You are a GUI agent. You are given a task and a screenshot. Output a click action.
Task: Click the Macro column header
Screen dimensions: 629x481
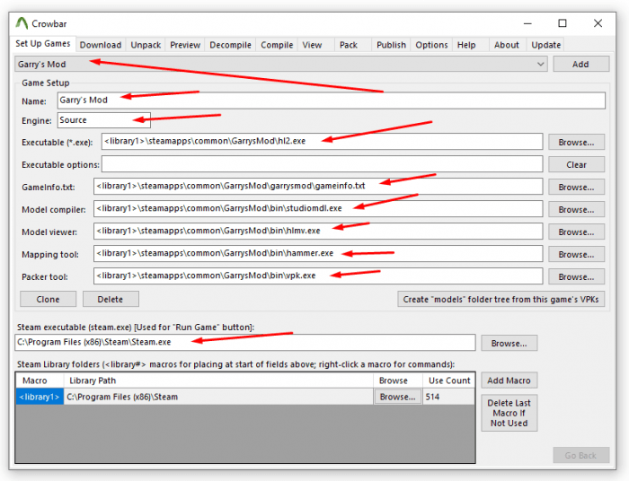(40, 380)
